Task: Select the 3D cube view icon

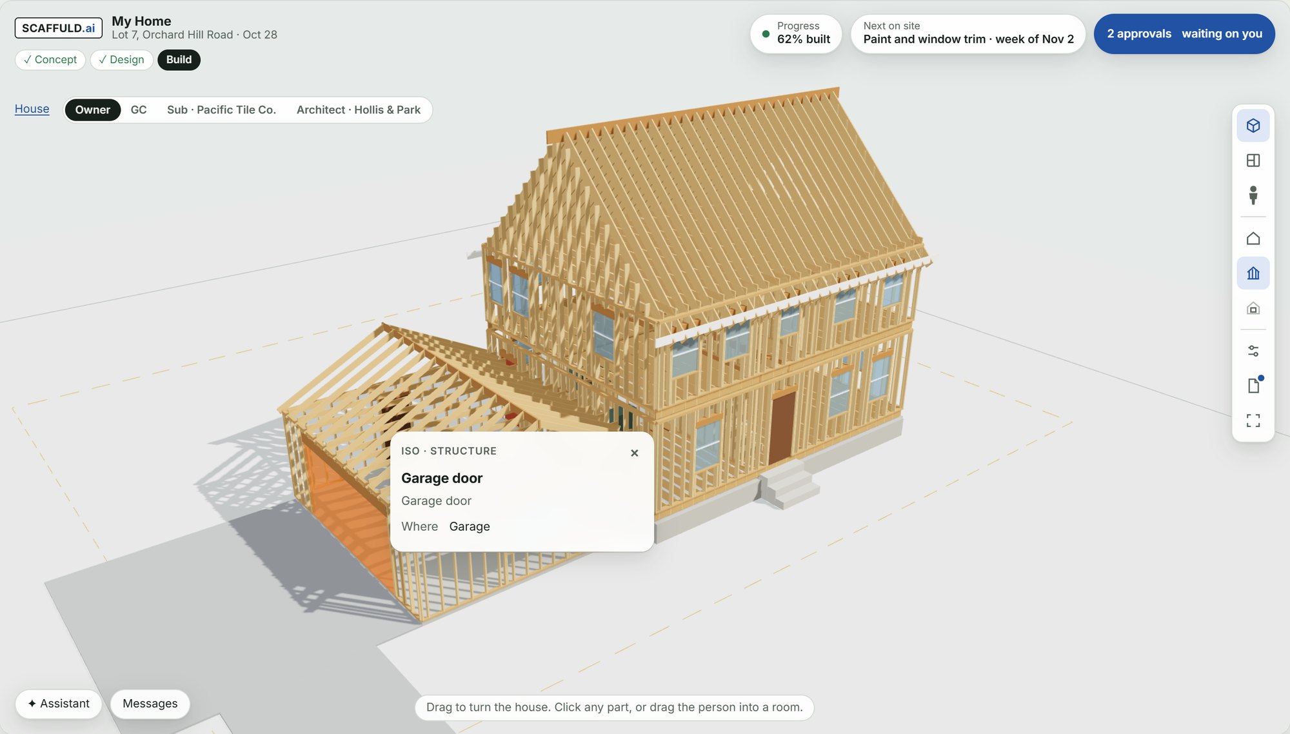Action: [1253, 125]
